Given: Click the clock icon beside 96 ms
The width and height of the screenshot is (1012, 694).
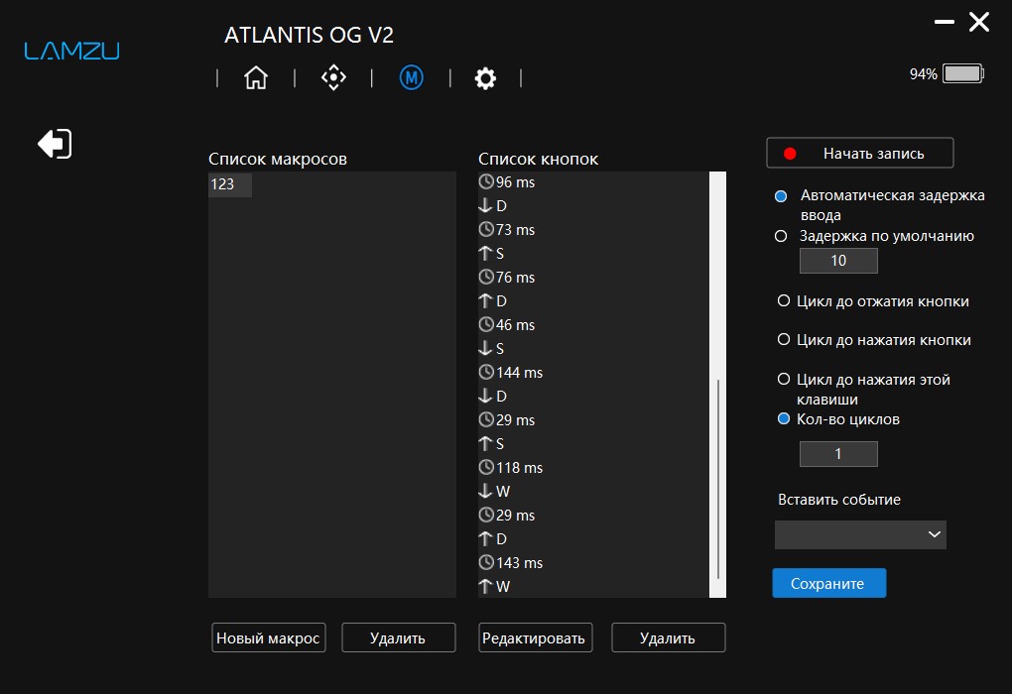Looking at the screenshot, I should point(486,181).
